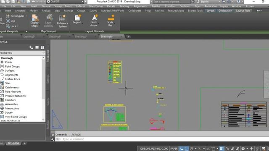Select Pipe Networks in Prospector tree
Viewport: 269px width, 151px height.
[13, 91]
